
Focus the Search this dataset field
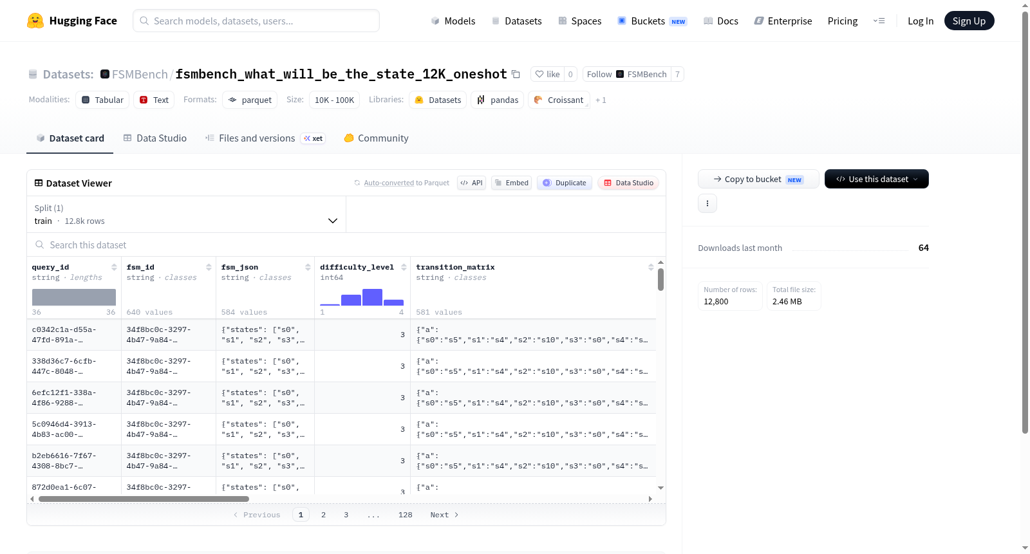click(x=346, y=245)
